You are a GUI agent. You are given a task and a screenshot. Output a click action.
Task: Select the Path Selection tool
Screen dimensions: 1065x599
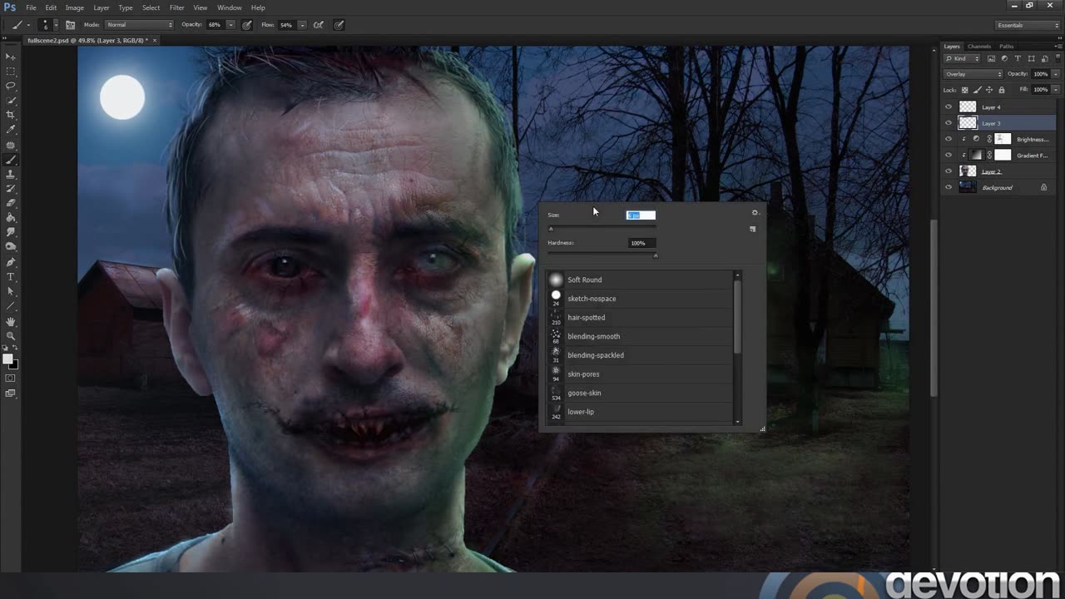click(11, 291)
